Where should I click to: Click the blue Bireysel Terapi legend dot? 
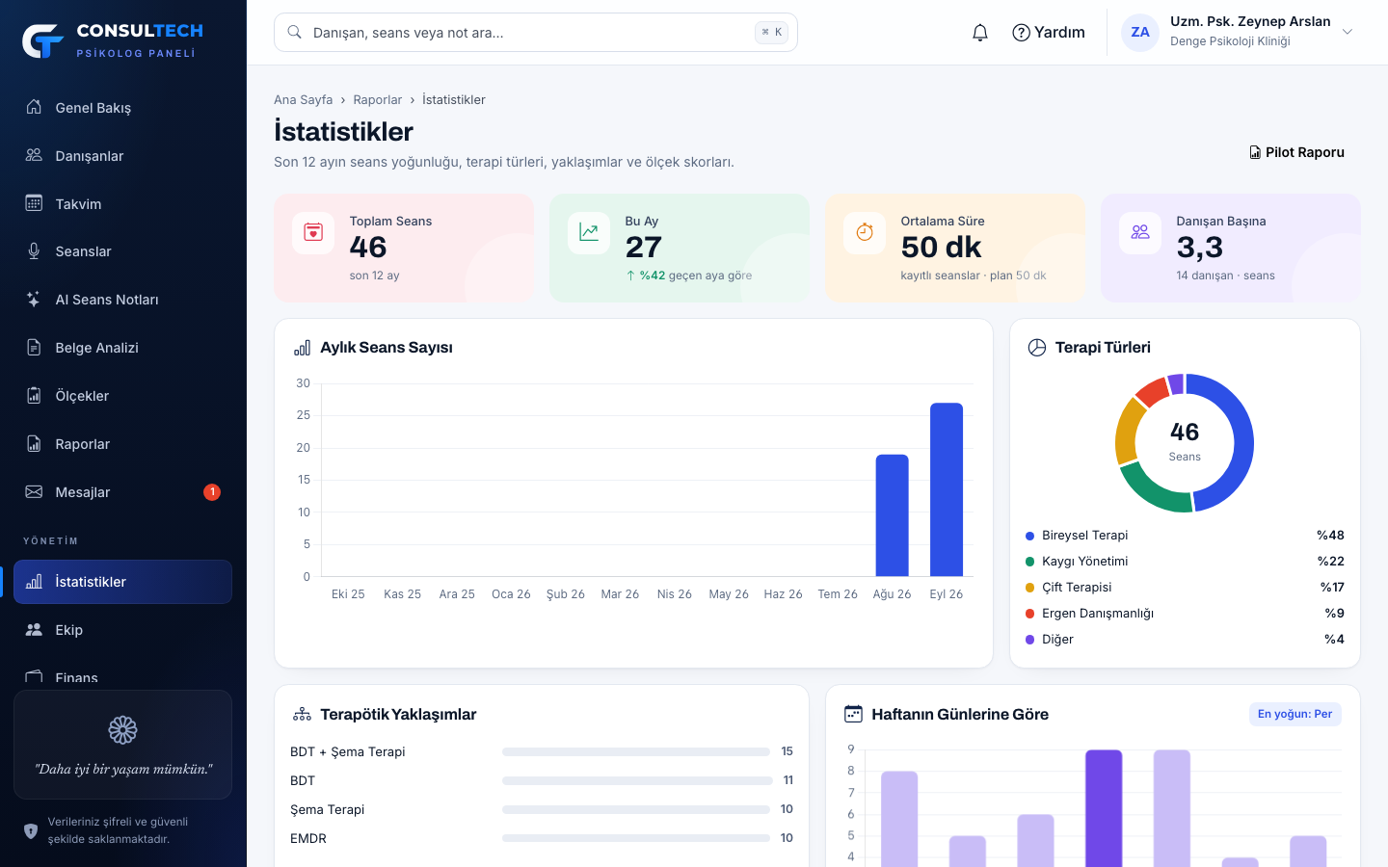1029,536
